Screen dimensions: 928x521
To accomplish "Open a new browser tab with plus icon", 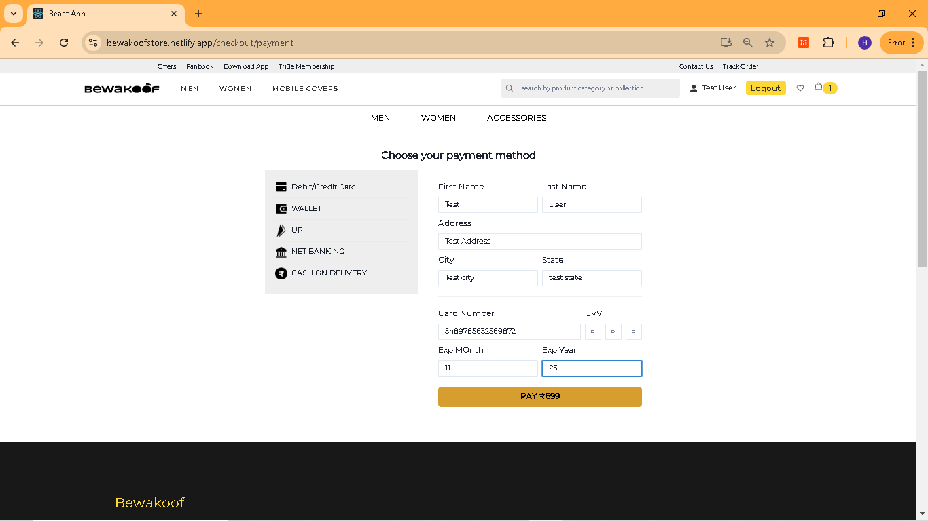I will click(x=198, y=14).
